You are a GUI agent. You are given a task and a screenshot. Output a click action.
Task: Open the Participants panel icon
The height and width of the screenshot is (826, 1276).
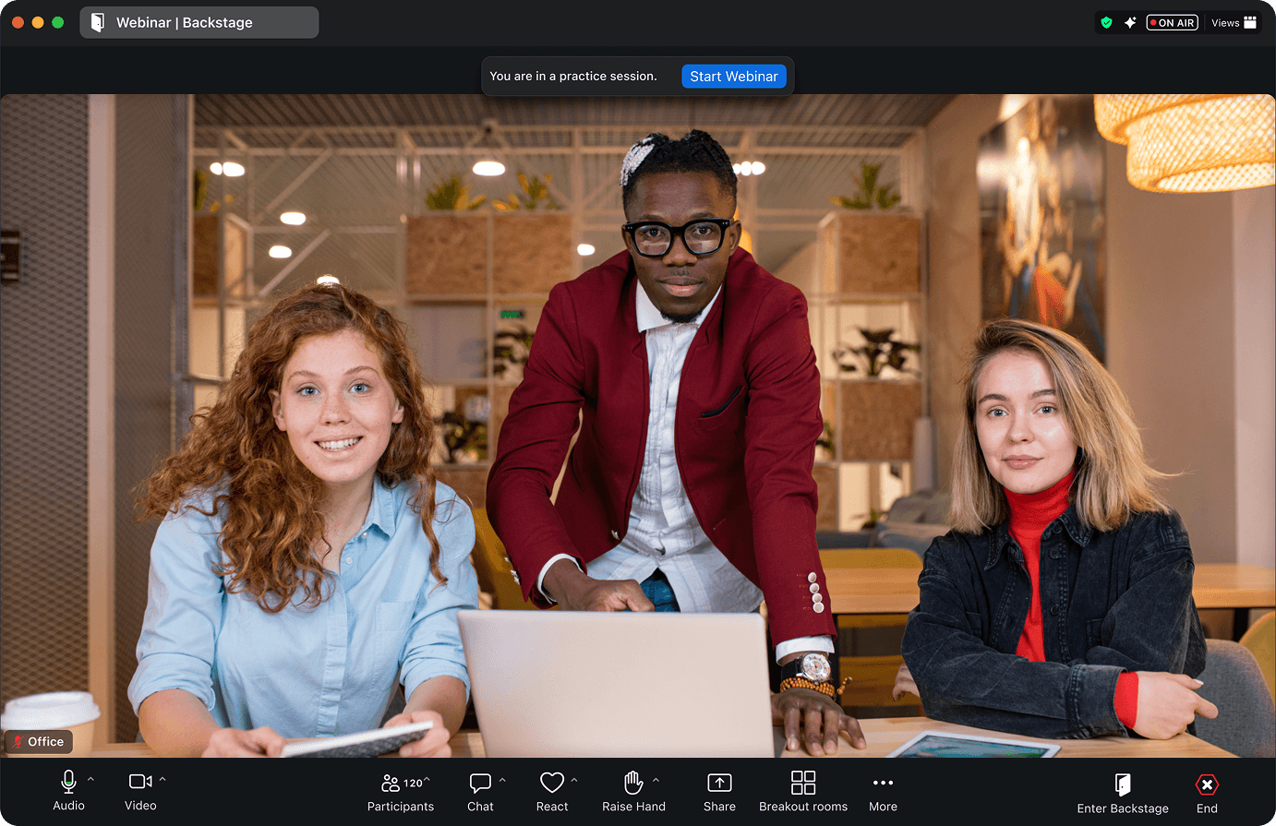click(x=391, y=783)
